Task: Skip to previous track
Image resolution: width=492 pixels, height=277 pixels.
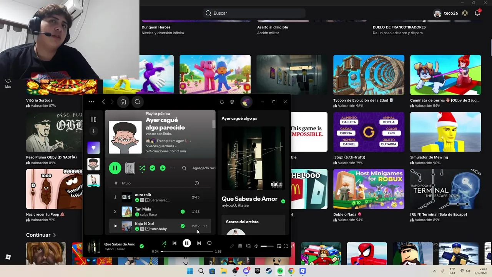Action: tap(175, 243)
